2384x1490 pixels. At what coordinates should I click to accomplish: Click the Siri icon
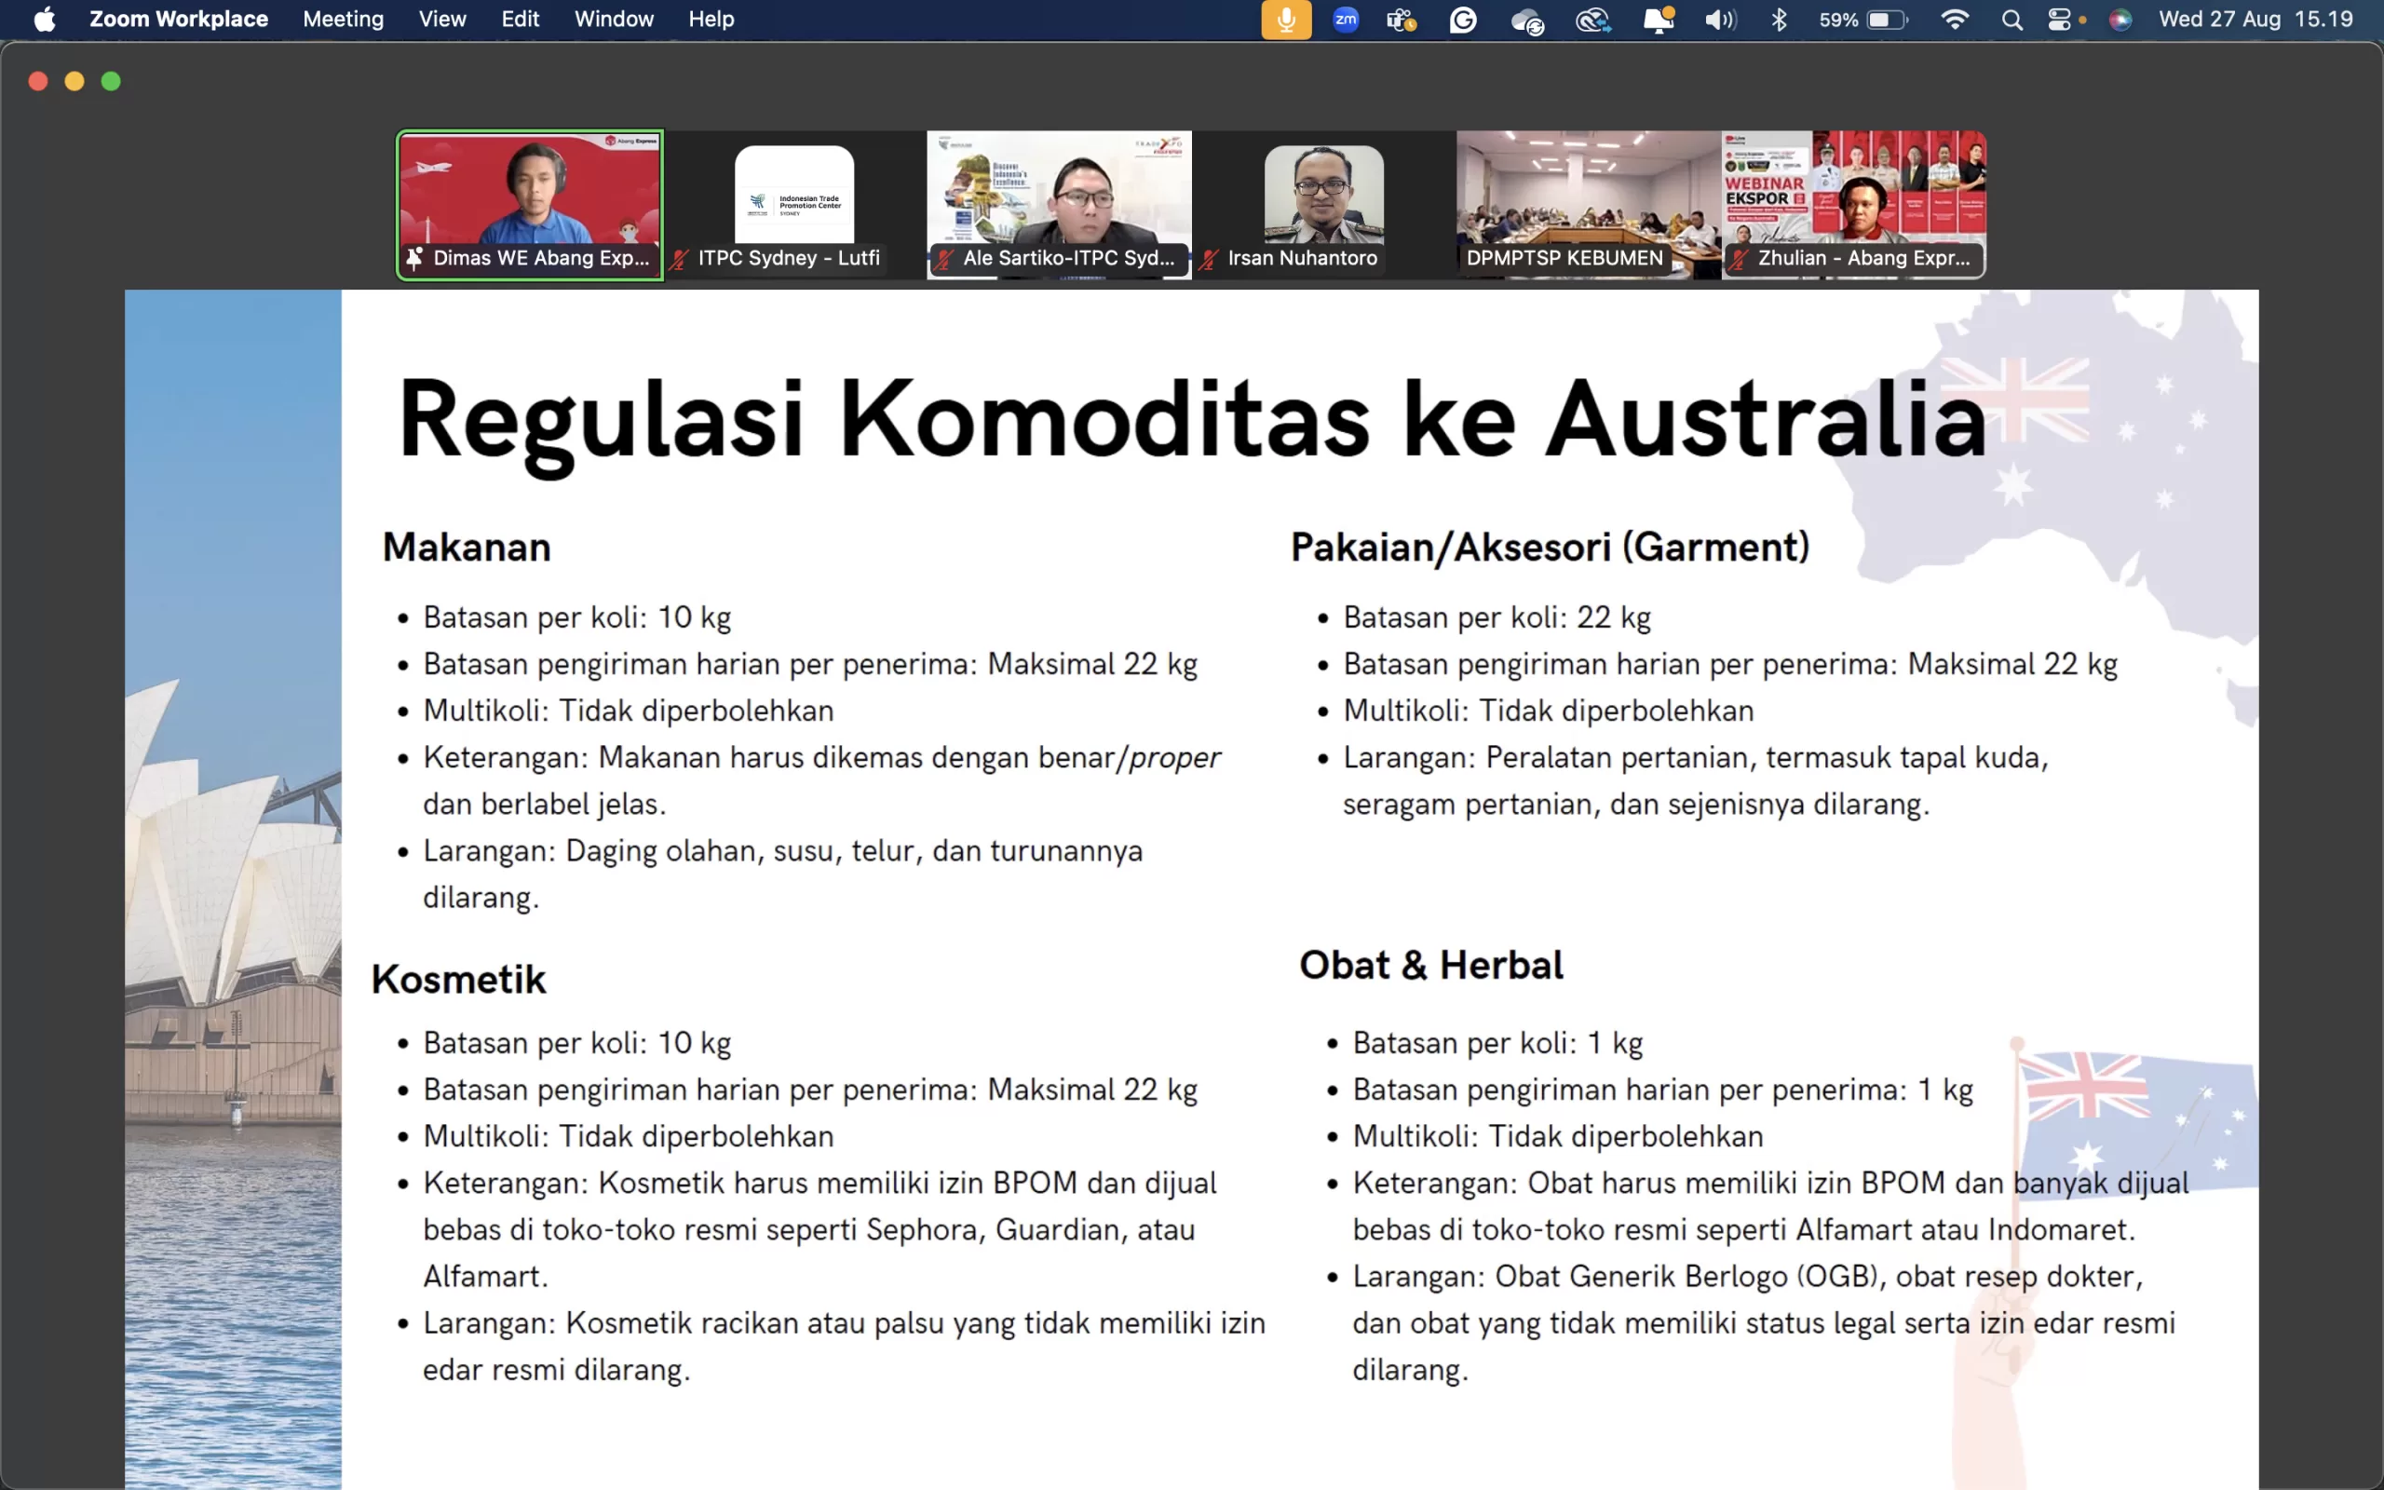click(2120, 20)
